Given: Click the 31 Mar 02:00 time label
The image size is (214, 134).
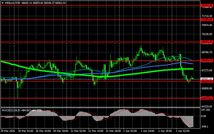Looking at the screenshot, I should pos(78,131).
